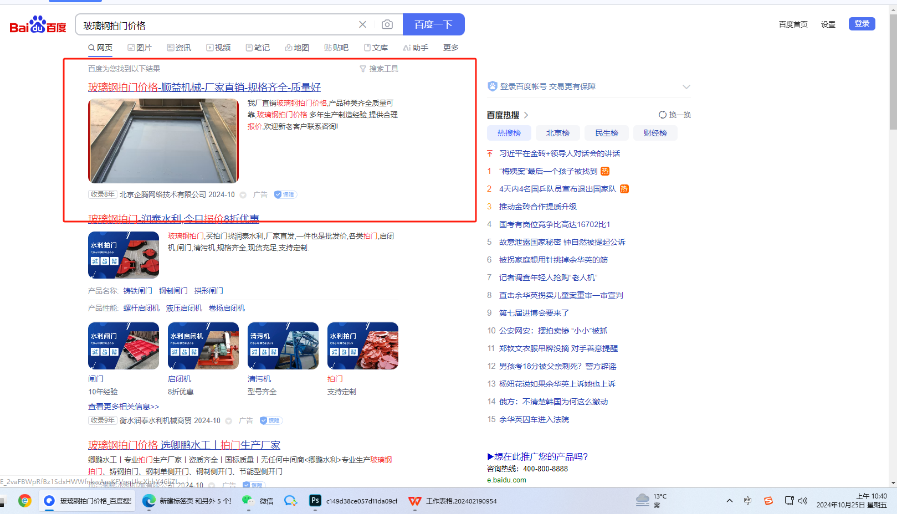Expand the 更多 search categories

(451, 48)
